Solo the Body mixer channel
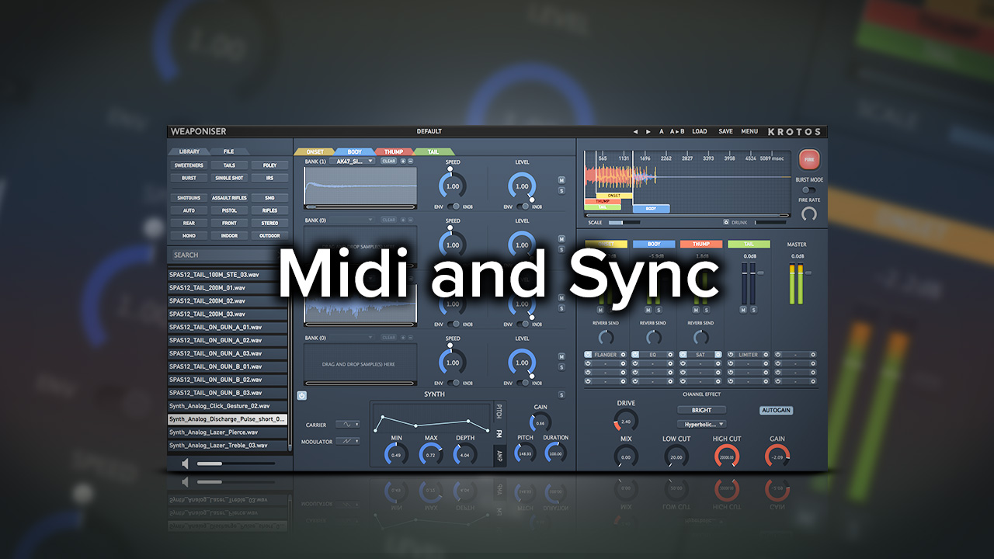Viewport: 994px width, 559px height. tap(658, 311)
